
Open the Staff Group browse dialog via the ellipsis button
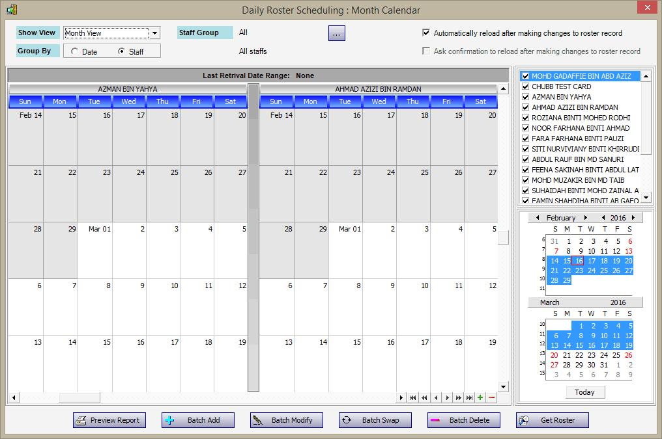pos(337,33)
